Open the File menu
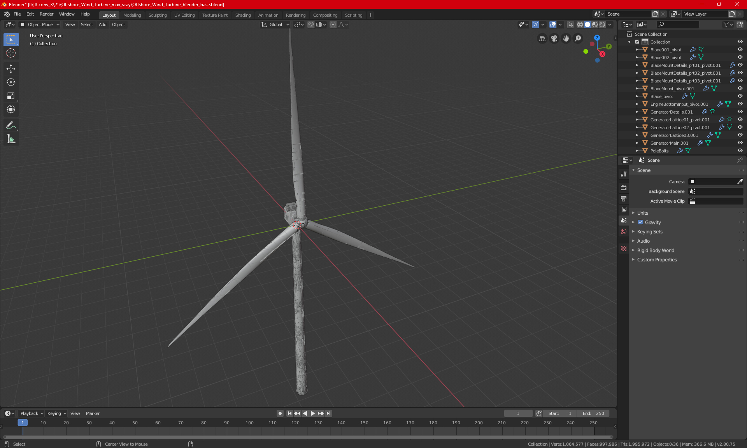The width and height of the screenshot is (747, 448). pyautogui.click(x=17, y=14)
